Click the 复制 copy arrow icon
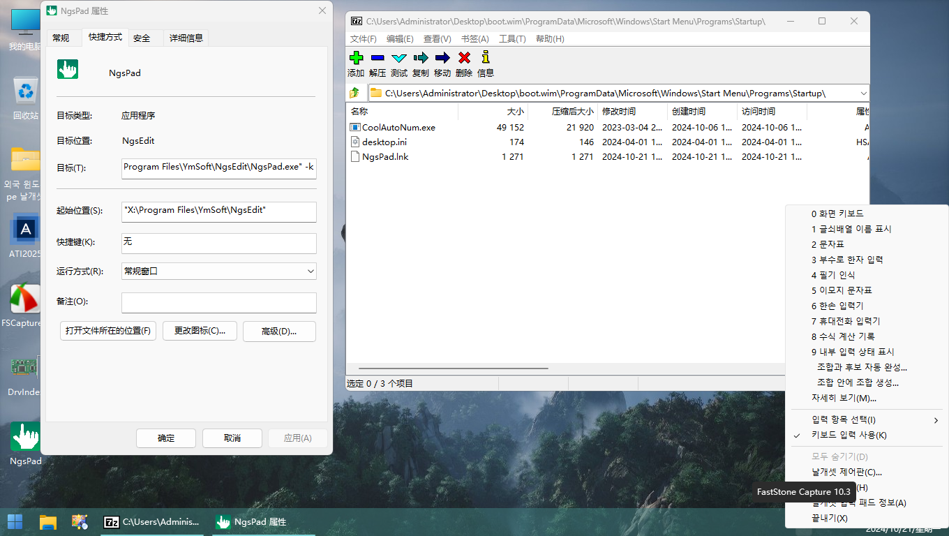Screen dimensions: 949x536 [x=421, y=58]
